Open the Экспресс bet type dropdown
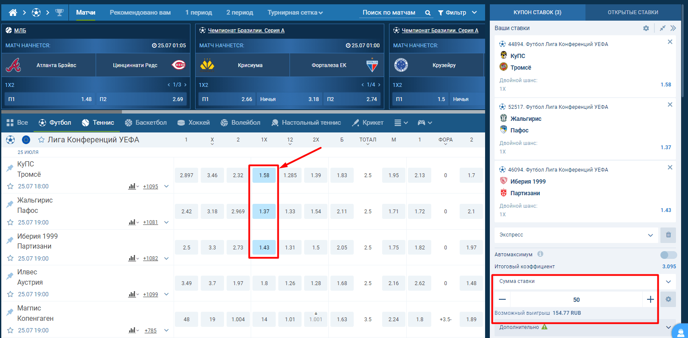 (x=576, y=235)
